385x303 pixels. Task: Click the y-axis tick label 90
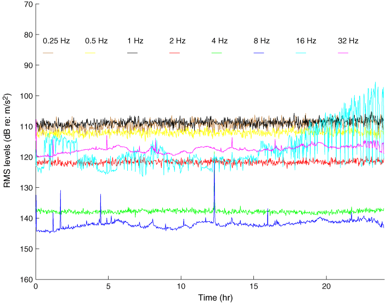click(28, 65)
